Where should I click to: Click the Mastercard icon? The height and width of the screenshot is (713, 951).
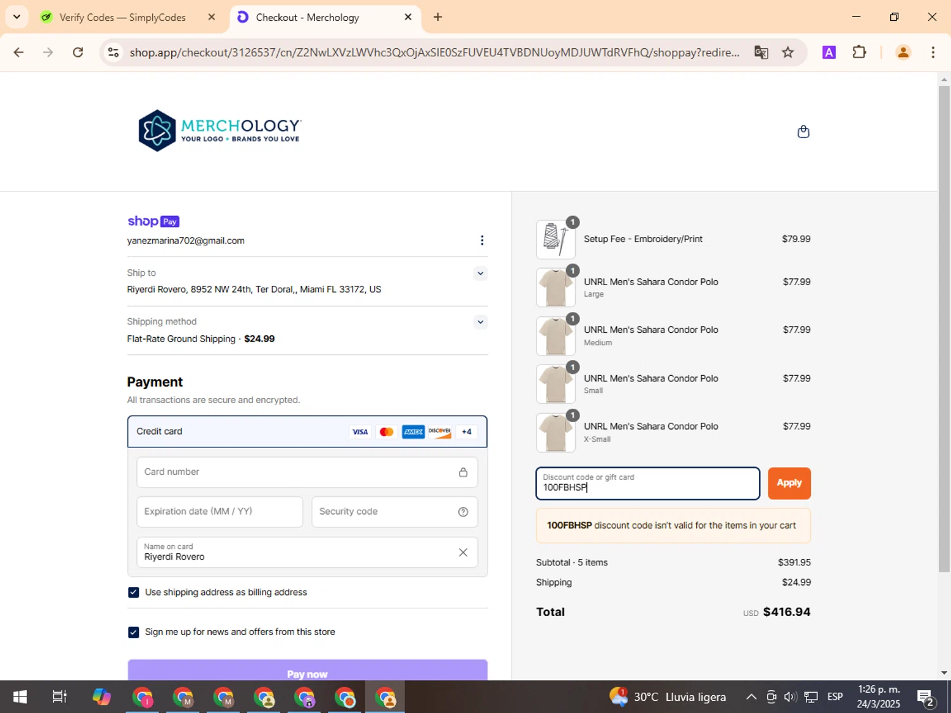[x=386, y=432]
